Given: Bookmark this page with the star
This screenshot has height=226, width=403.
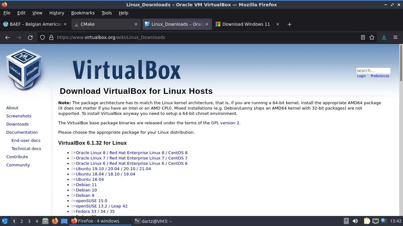Looking at the screenshot, I should click(372, 37).
